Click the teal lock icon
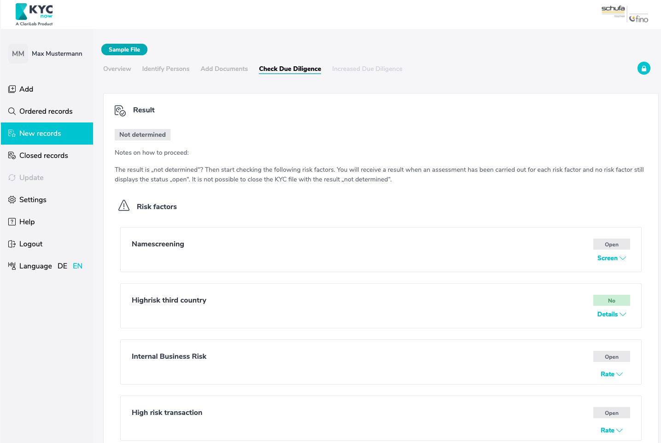661x443 pixels. click(x=643, y=68)
